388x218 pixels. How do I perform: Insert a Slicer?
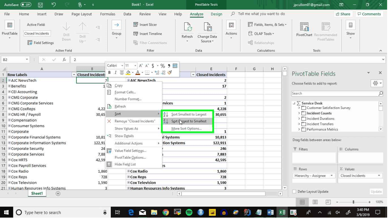145,24
